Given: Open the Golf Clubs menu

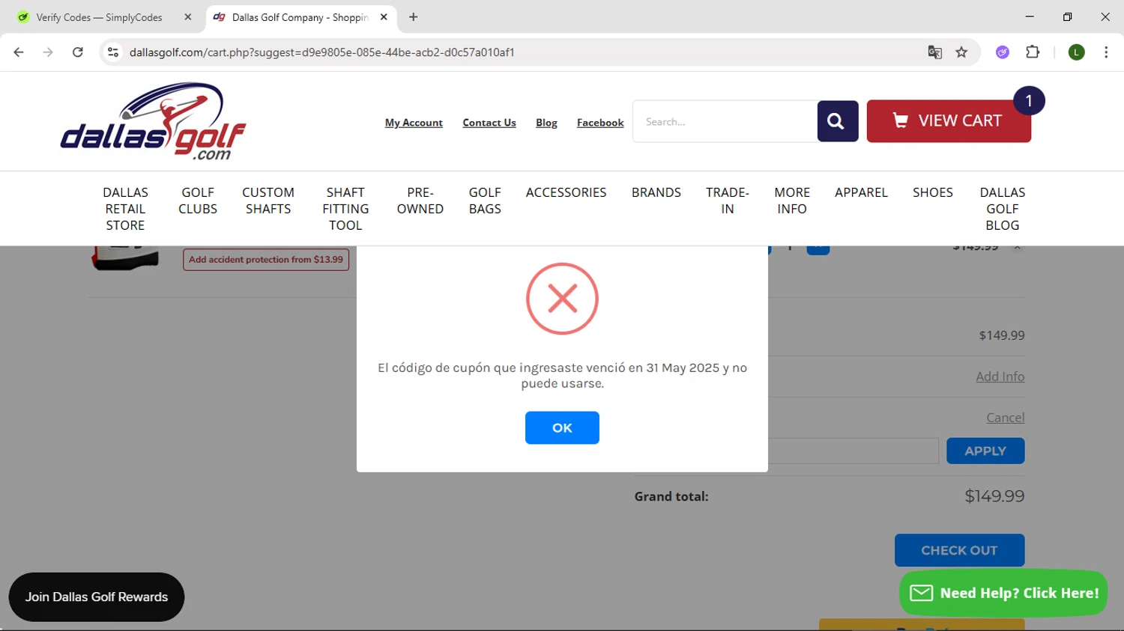Looking at the screenshot, I should [198, 201].
